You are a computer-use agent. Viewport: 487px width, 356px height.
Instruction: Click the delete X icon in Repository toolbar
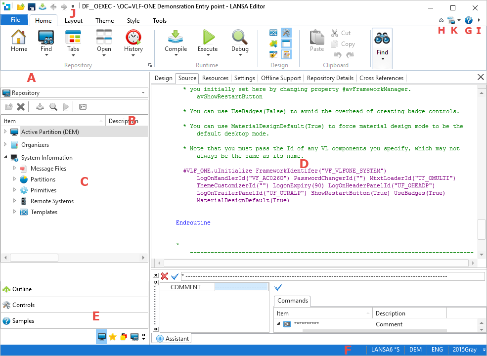[21, 107]
